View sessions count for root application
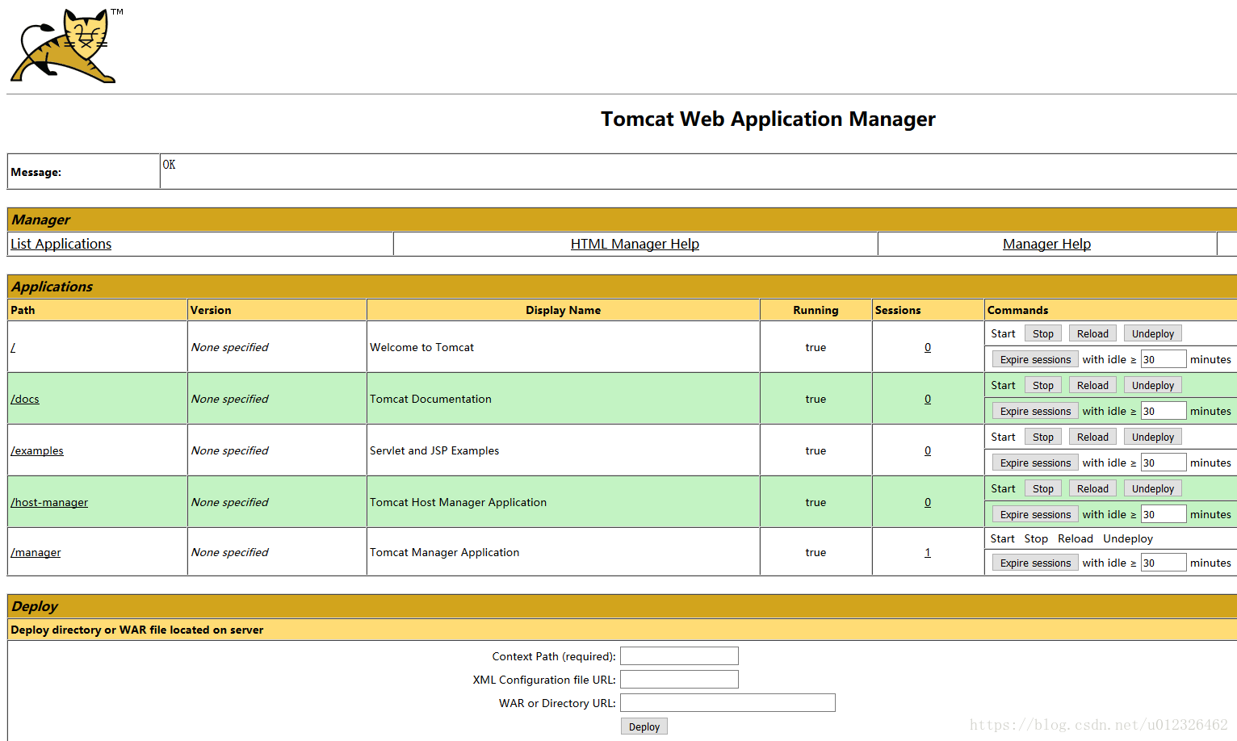 [928, 347]
